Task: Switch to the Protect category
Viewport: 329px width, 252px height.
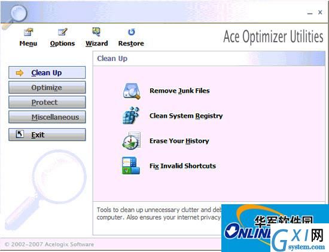Action: click(x=47, y=102)
